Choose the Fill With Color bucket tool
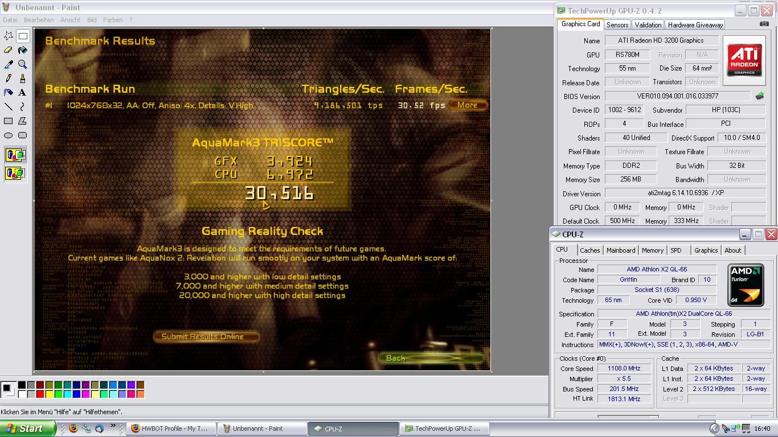Screen dimensions: 778x437 tap(23, 50)
